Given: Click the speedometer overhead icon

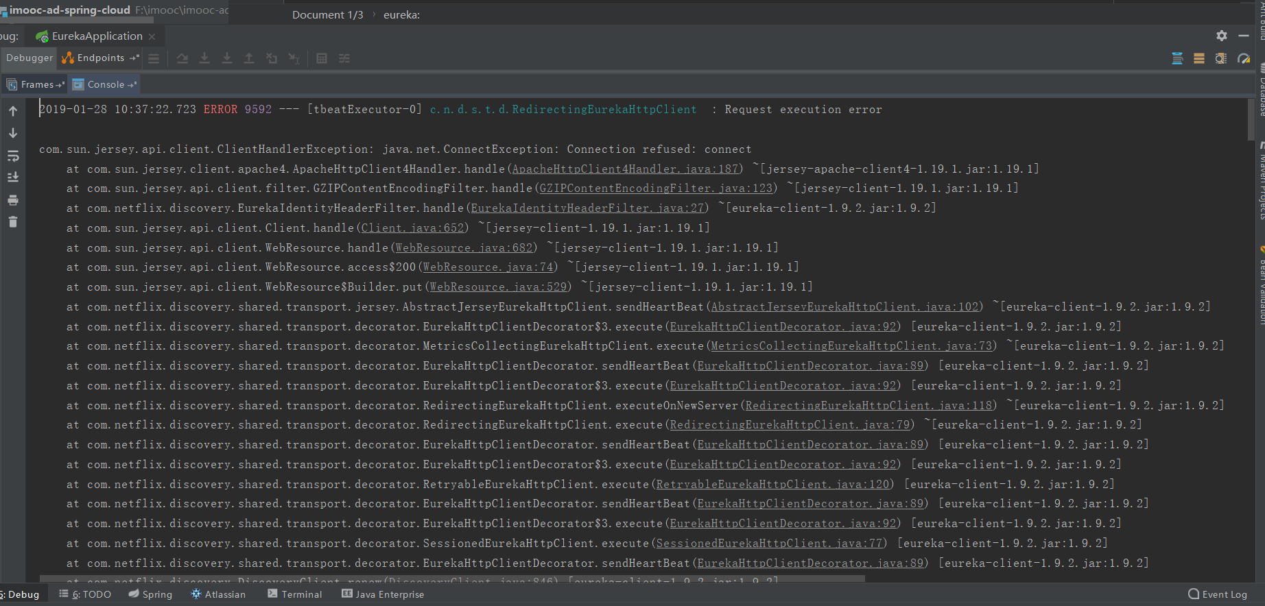Looking at the screenshot, I should [1244, 58].
